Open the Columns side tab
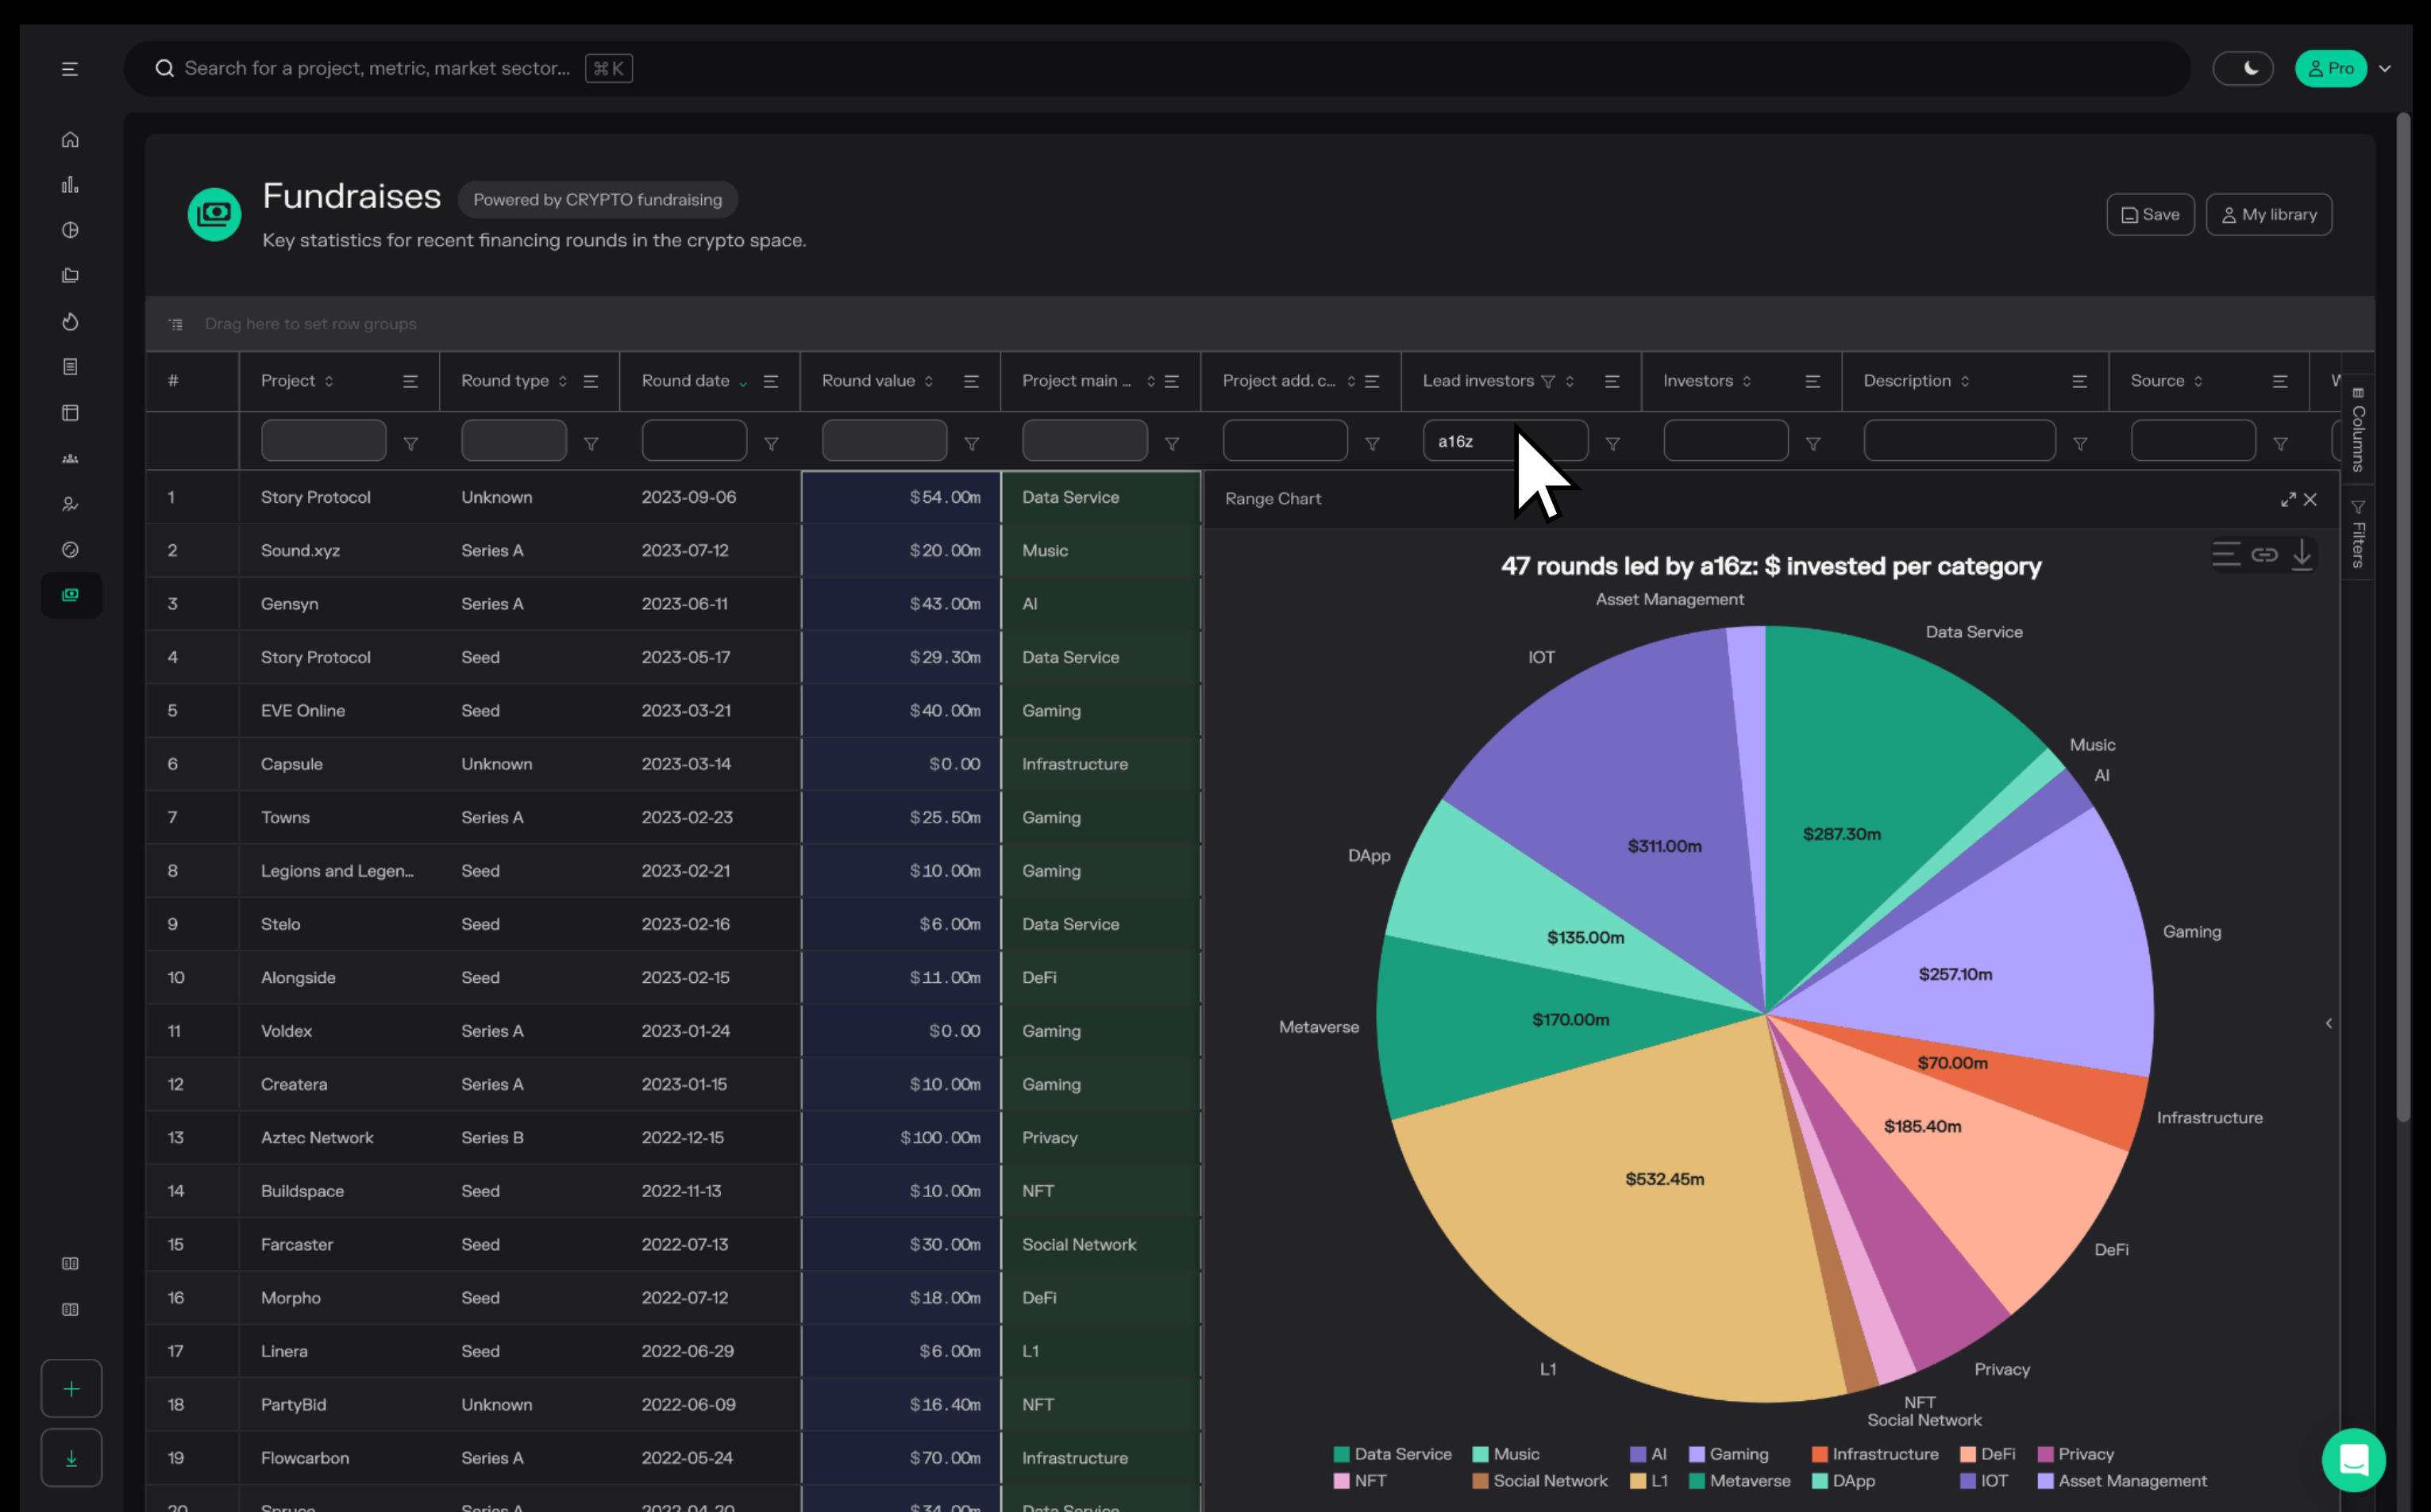The width and height of the screenshot is (2431, 1512). [2358, 430]
